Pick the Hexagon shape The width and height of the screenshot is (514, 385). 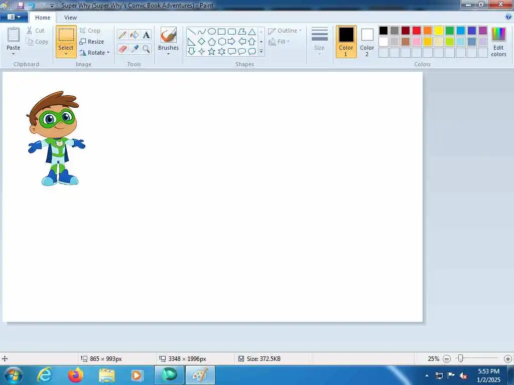221,42
